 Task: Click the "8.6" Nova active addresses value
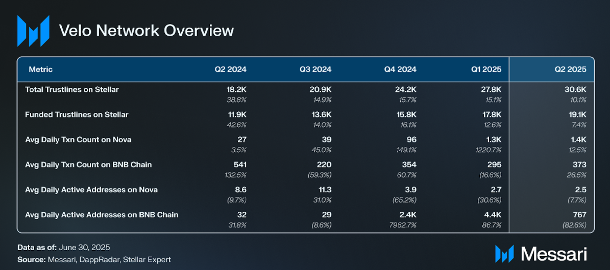click(241, 190)
